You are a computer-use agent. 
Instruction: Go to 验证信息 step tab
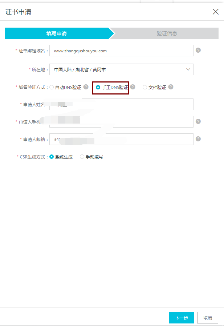tap(167, 33)
